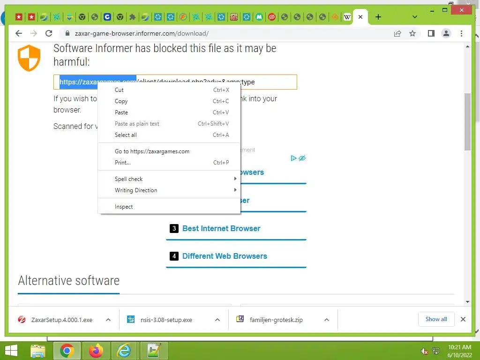Launch Firefox from the taskbar
Viewport: 480px width, 360px height.
96,351
